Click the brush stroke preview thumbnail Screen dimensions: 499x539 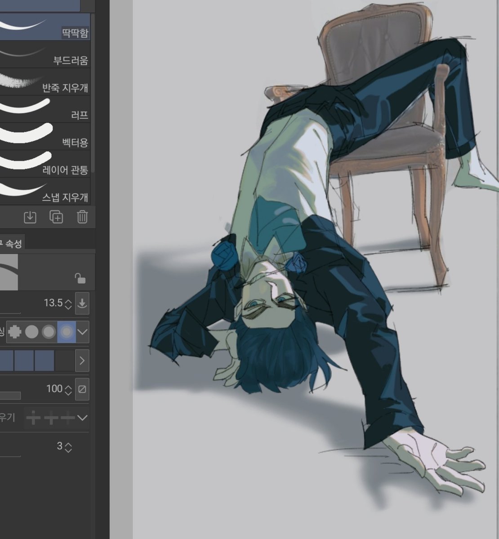[x=9, y=272]
